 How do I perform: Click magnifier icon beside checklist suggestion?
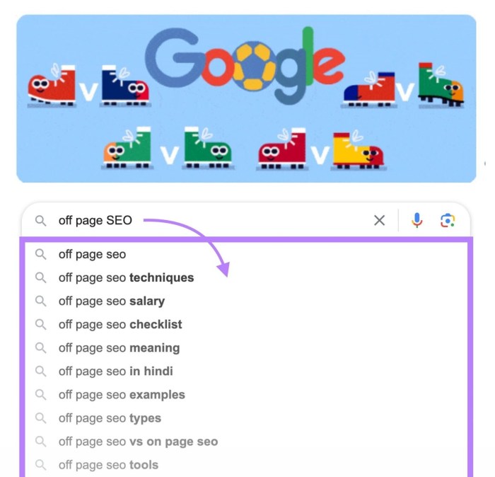(x=41, y=324)
